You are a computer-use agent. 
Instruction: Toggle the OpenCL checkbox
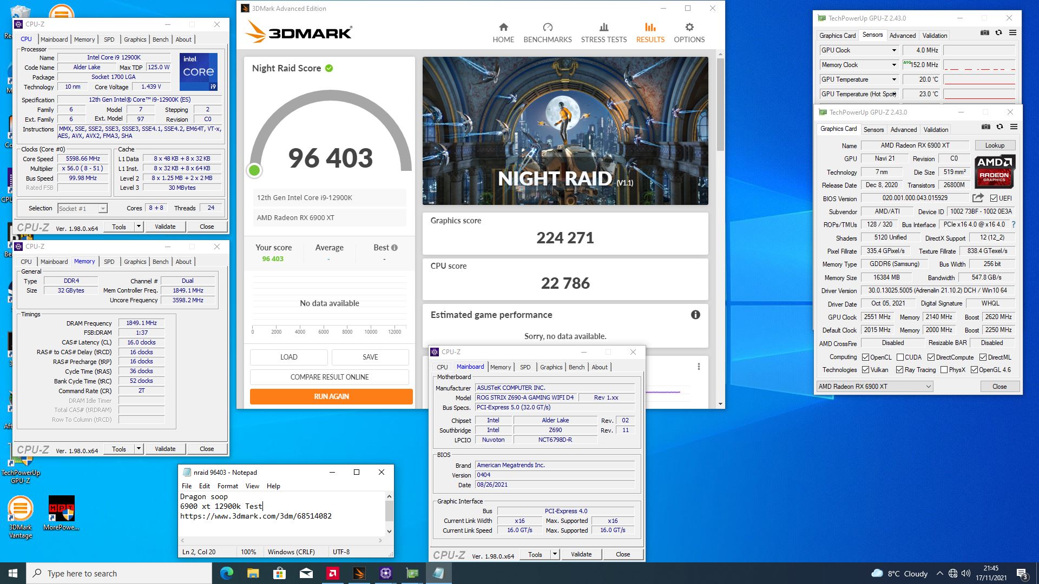[865, 357]
